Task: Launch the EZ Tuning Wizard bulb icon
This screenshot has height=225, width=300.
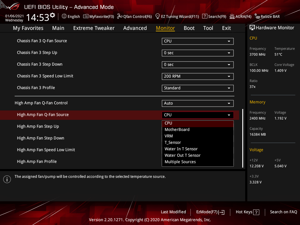Action: [157, 16]
